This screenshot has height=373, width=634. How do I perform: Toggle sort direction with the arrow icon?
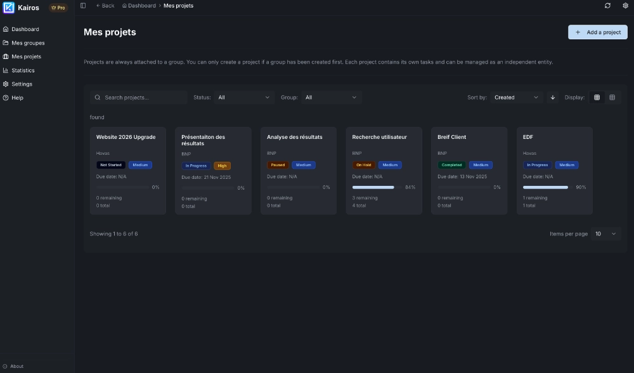pos(553,97)
